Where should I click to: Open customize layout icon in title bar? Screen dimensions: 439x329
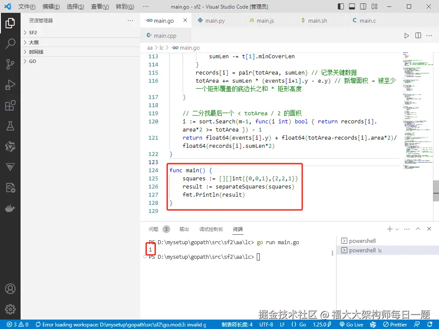(x=374, y=6)
